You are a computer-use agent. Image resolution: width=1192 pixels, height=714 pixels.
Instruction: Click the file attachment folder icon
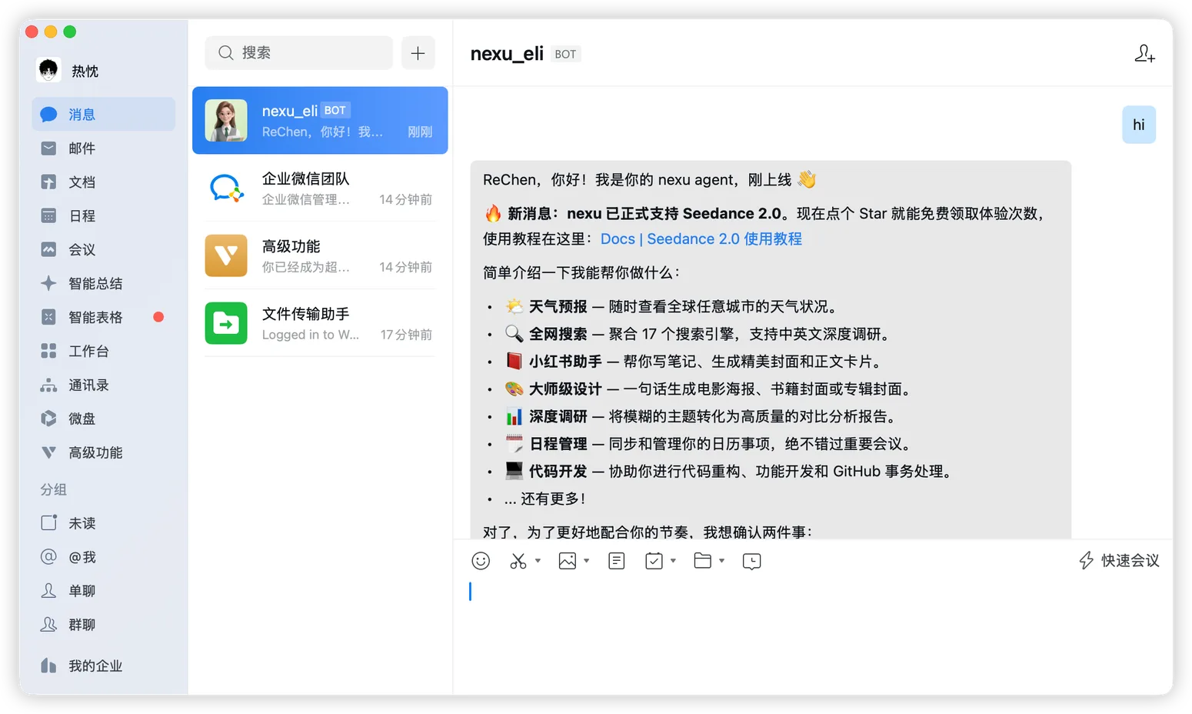click(701, 561)
